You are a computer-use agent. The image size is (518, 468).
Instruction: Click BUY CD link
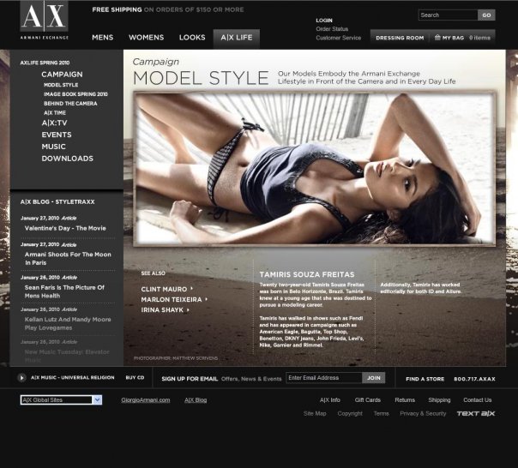[135, 377]
